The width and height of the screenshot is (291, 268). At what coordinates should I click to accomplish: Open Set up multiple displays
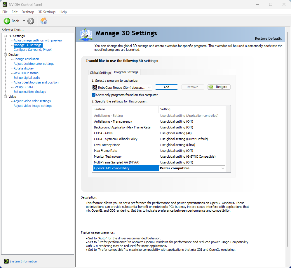[30, 92]
